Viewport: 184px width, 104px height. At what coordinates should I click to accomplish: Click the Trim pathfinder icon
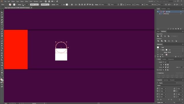click(162, 41)
